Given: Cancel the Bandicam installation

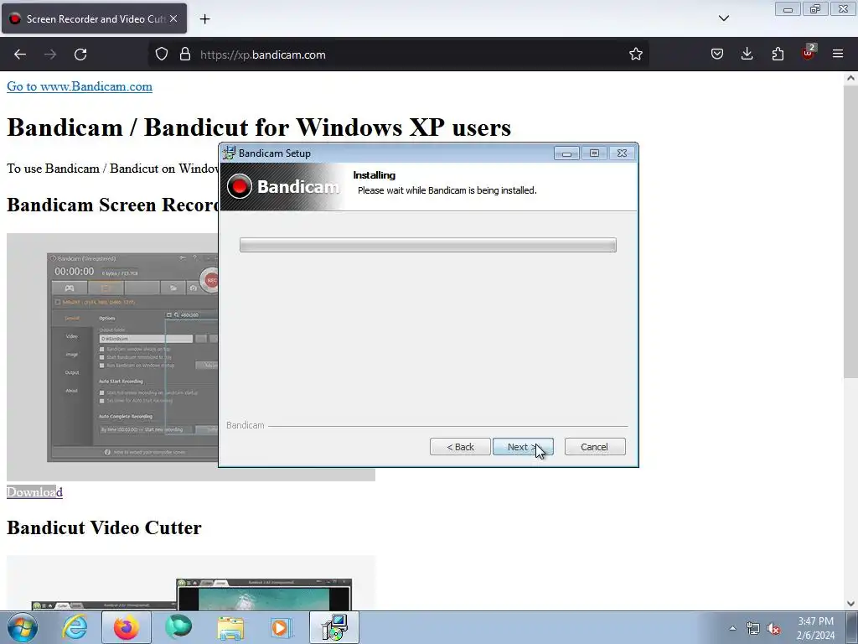Looking at the screenshot, I should [595, 447].
